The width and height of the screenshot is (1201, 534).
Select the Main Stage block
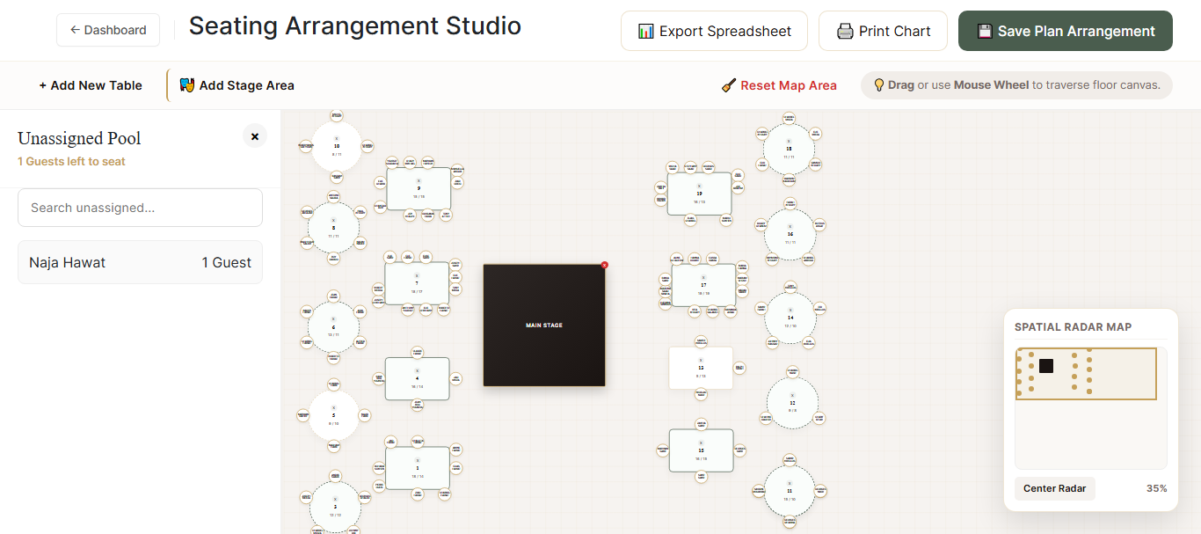pos(544,326)
